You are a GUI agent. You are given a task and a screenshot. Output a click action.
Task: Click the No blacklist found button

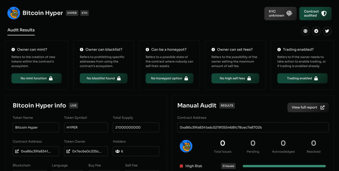(x=103, y=78)
